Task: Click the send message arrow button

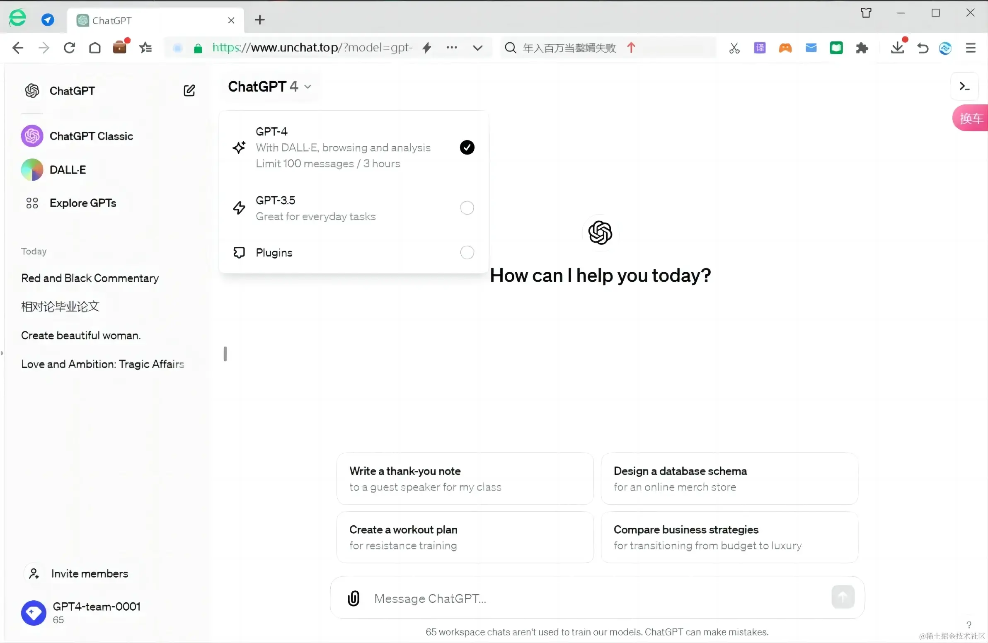Action: pyautogui.click(x=843, y=597)
